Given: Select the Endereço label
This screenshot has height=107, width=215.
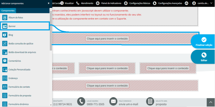Looking at the screenshot, I should (13, 78).
